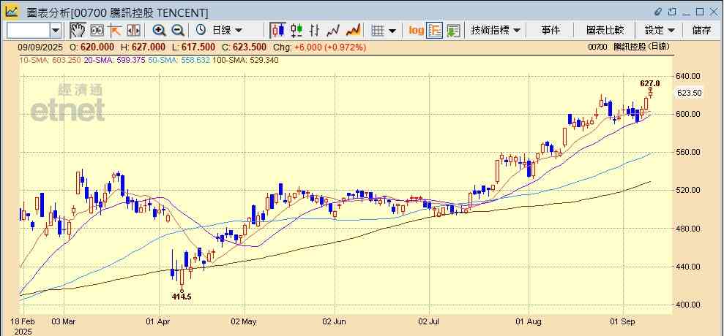Image resolution: width=724 pixels, height=336 pixels.
Task: Click the 09/09/2025 date readout
Action: pyautogui.click(x=40, y=47)
